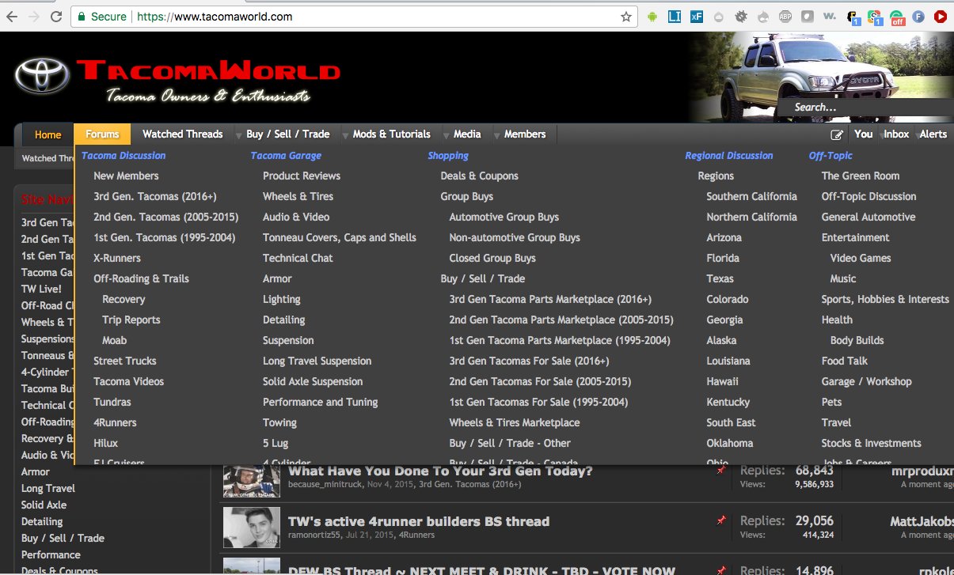This screenshot has width=954, height=575.
Task: Go to Product Reviews in Tacoma Garage
Action: coord(302,176)
